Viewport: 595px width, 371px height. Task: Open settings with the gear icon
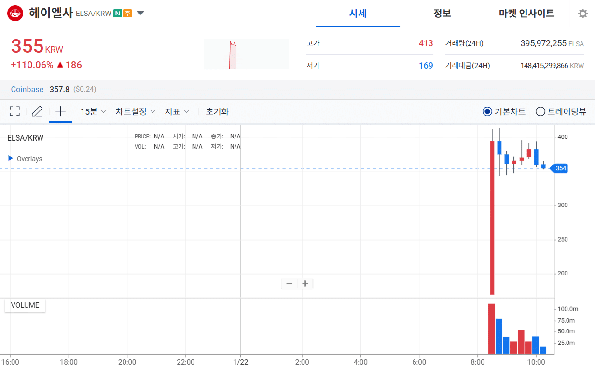tap(583, 14)
